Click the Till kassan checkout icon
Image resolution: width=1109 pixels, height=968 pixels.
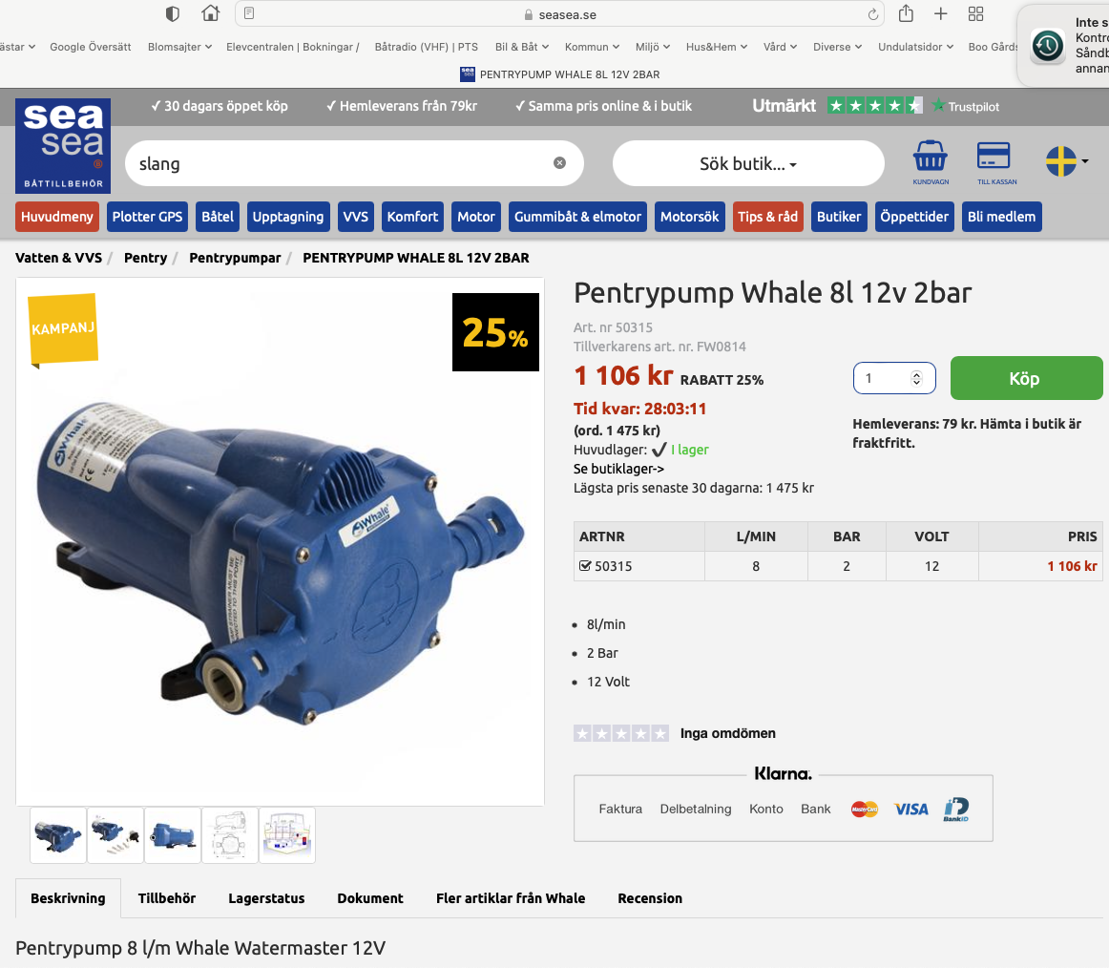[995, 160]
